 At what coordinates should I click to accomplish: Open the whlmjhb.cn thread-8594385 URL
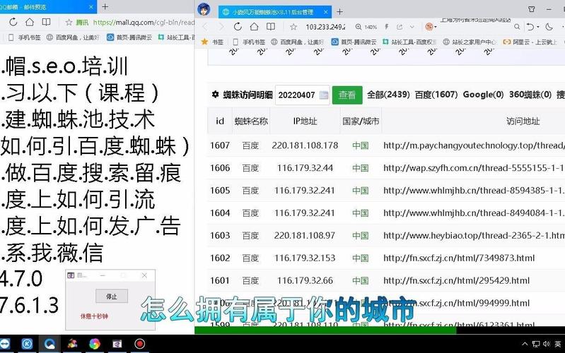pyautogui.click(x=474, y=191)
